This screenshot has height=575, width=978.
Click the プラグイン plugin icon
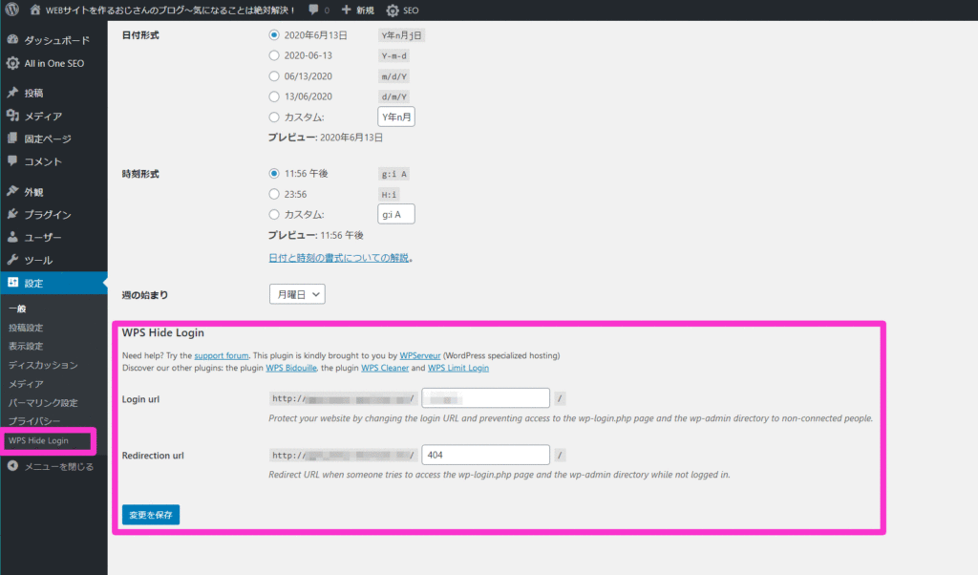[12, 215]
